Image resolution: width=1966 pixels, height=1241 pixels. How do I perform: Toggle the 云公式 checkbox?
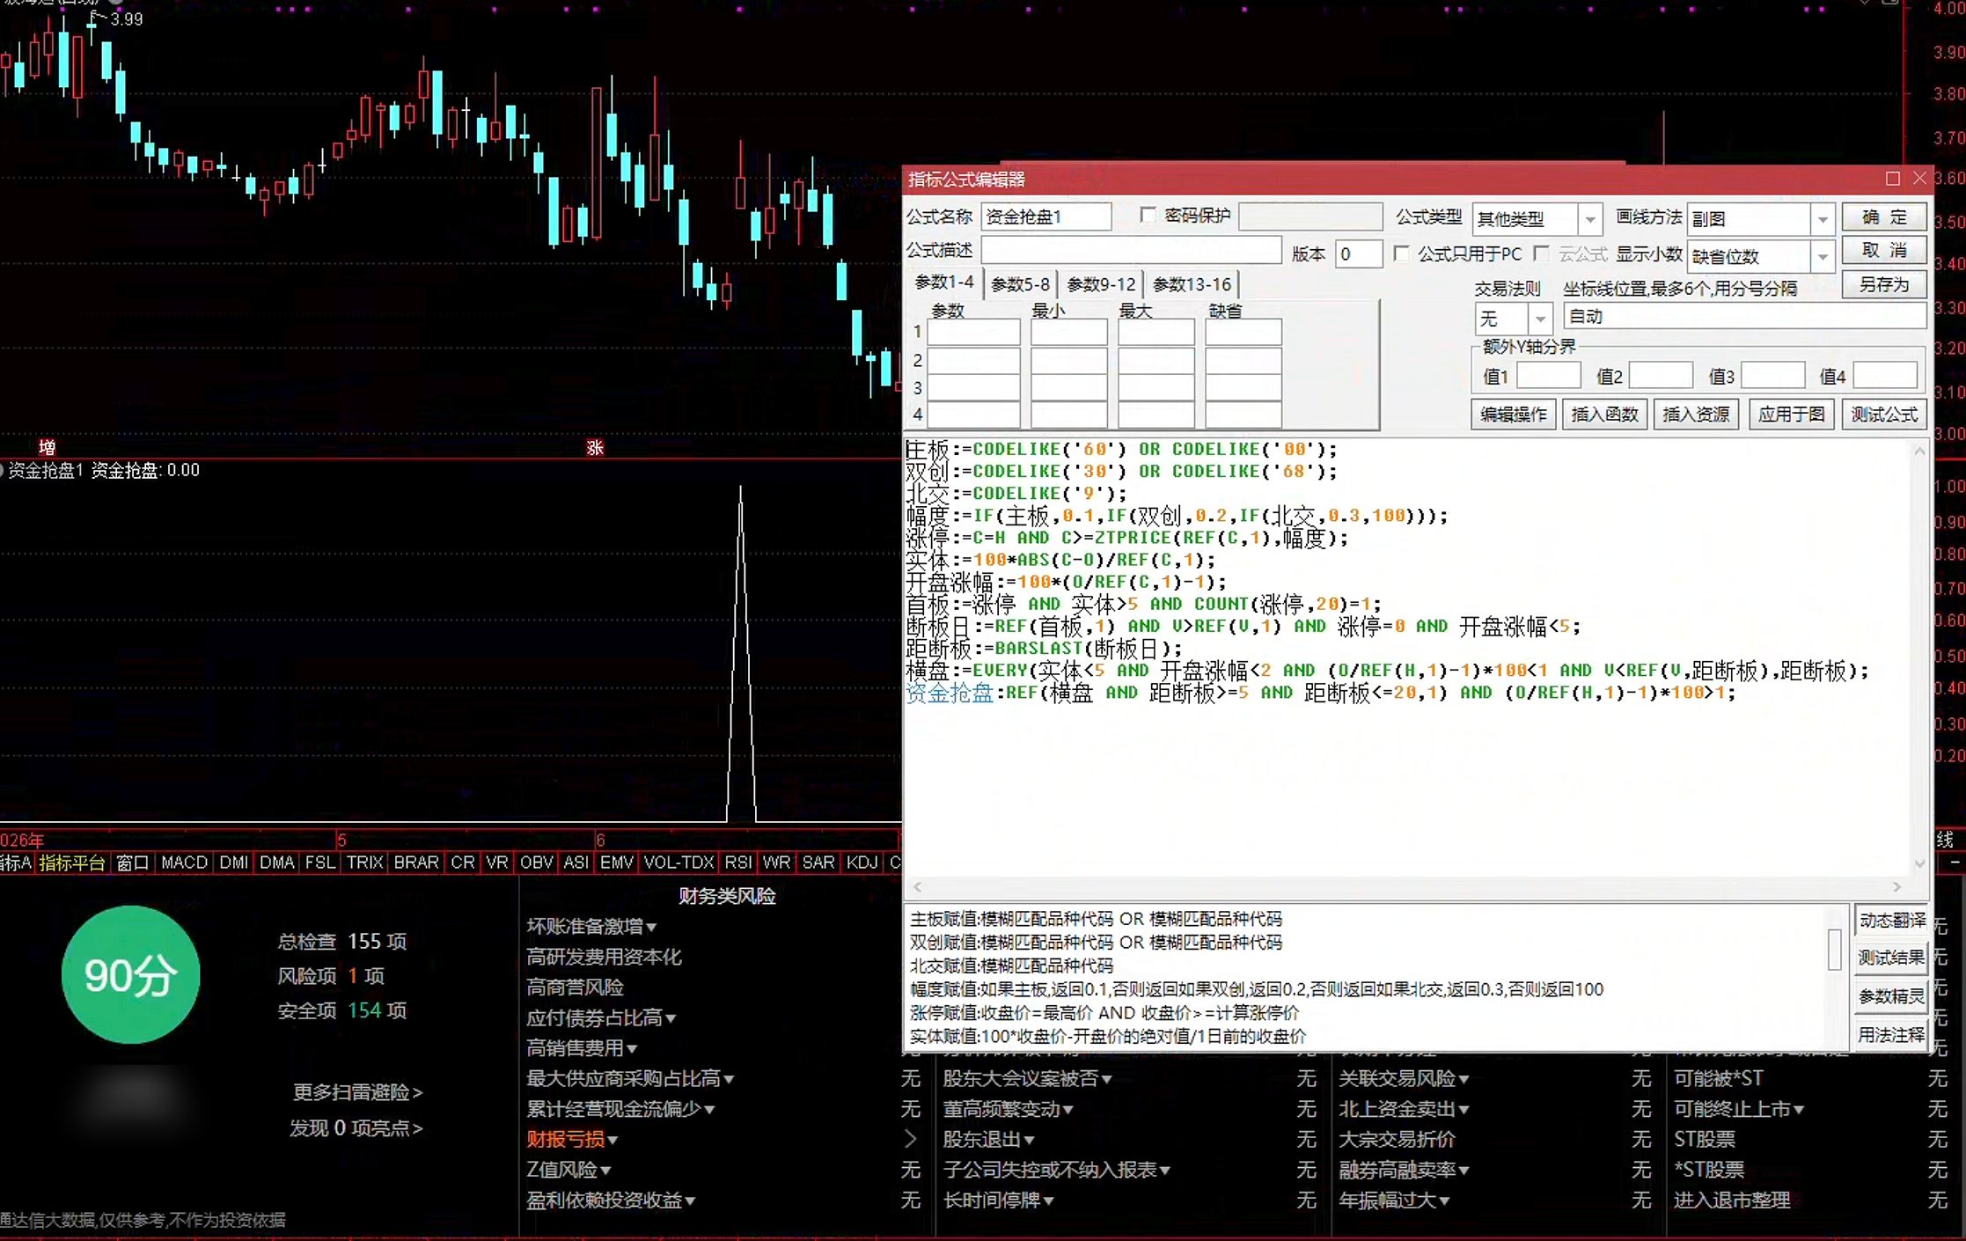click(1540, 253)
